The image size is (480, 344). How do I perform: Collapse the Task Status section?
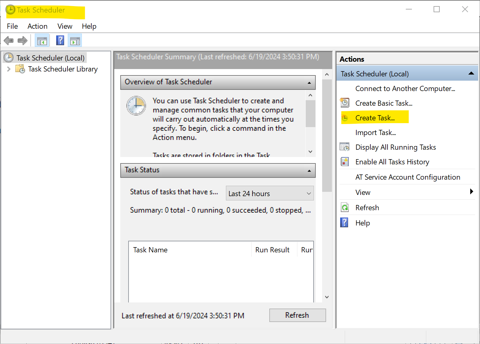point(309,170)
